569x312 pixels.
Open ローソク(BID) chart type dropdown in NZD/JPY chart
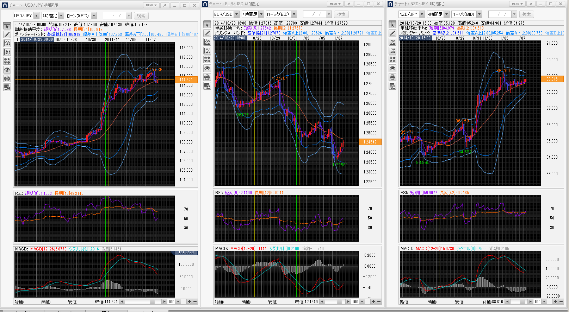[x=479, y=14]
